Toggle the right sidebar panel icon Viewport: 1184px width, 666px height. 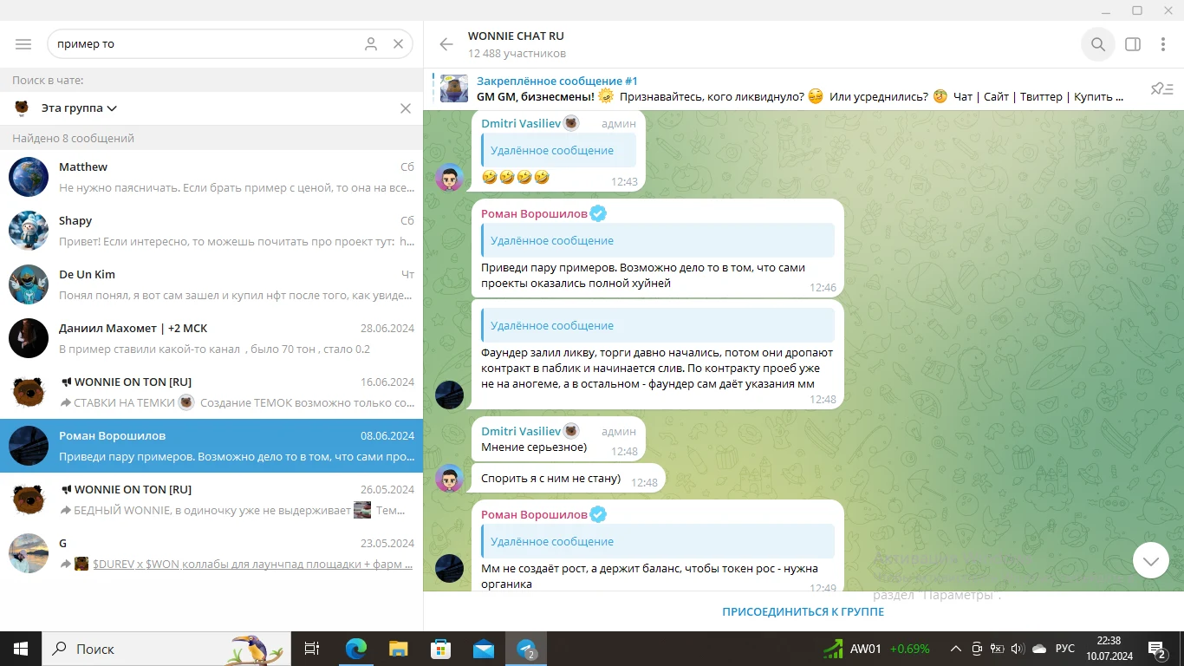(x=1133, y=44)
